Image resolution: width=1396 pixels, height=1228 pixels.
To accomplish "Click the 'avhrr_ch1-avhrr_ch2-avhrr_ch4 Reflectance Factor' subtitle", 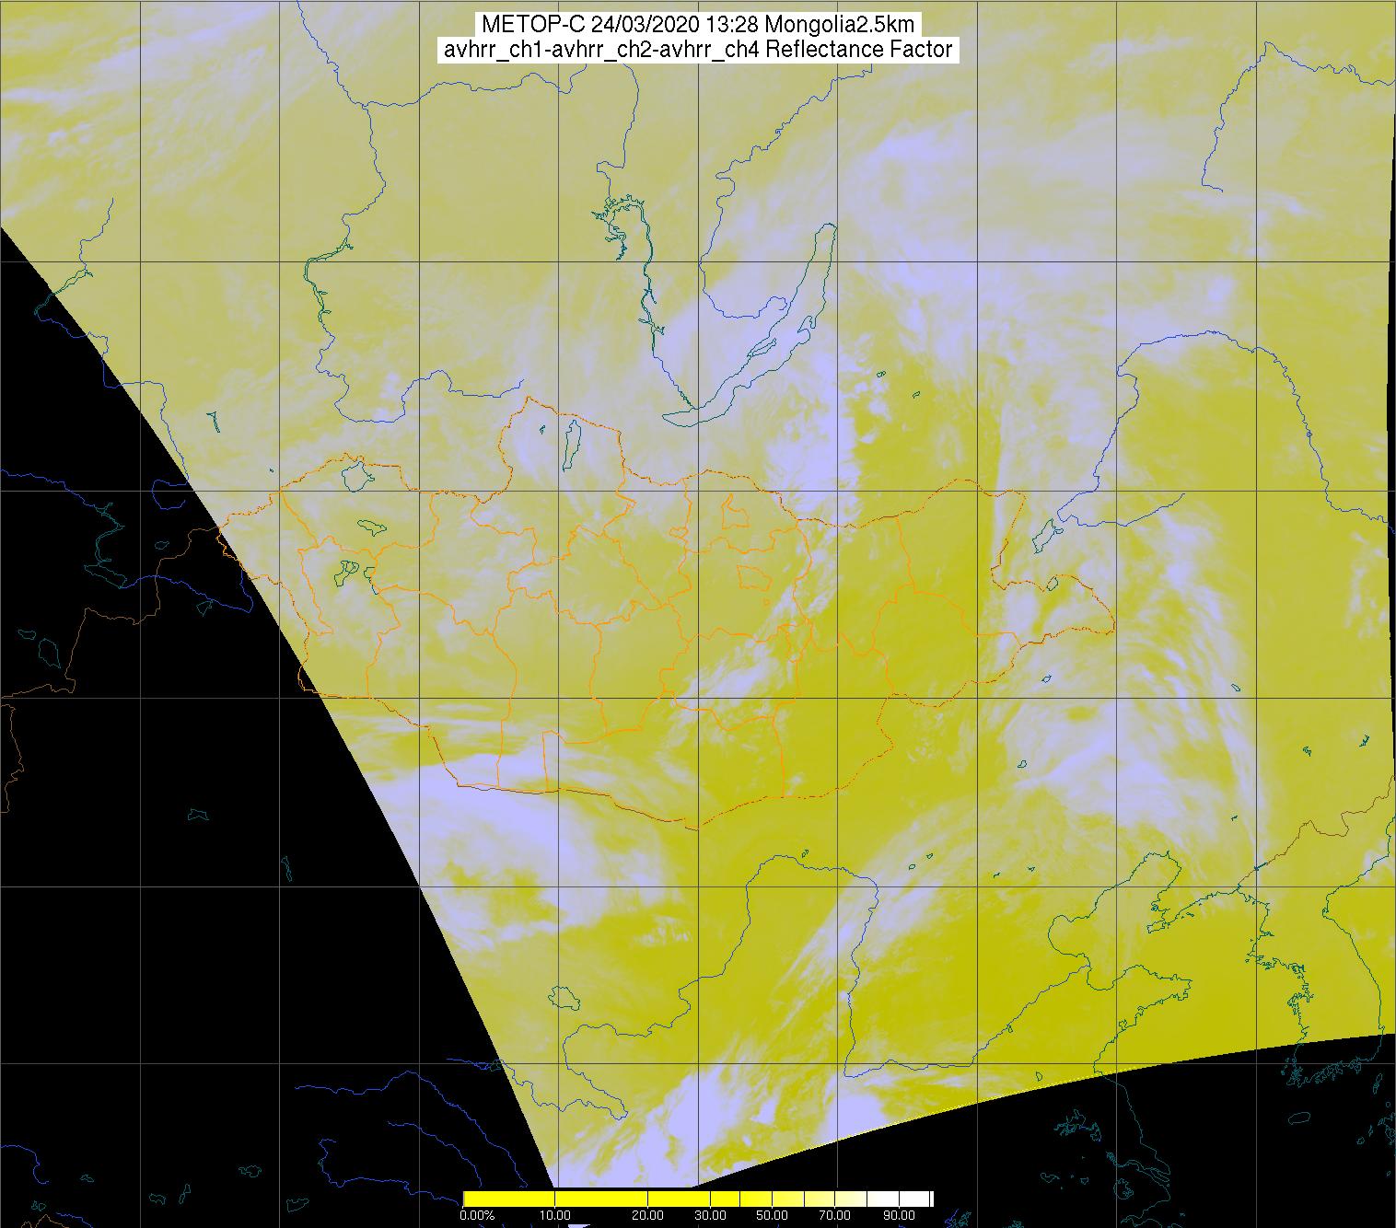I will point(698,50).
